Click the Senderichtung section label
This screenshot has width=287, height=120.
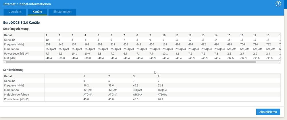[14, 70]
